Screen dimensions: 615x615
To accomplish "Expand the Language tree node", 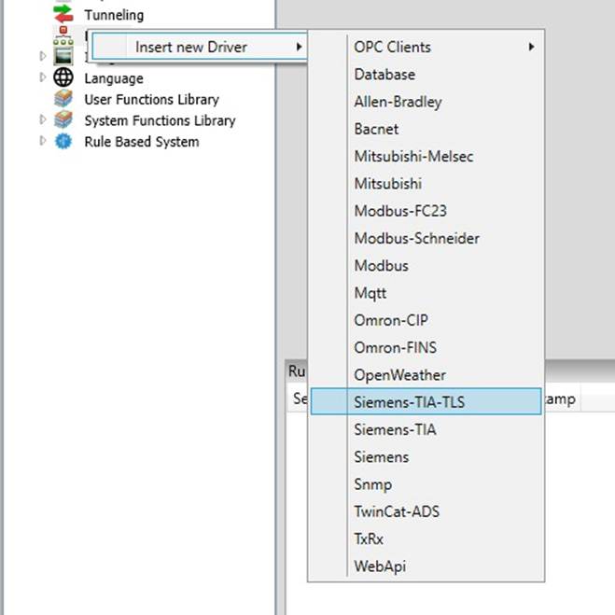I will [x=43, y=78].
